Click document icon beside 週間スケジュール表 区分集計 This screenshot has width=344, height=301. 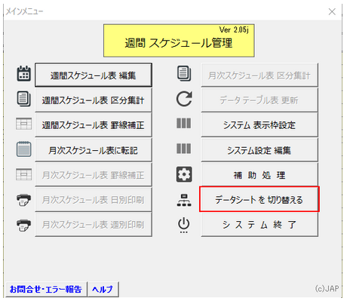[24, 99]
